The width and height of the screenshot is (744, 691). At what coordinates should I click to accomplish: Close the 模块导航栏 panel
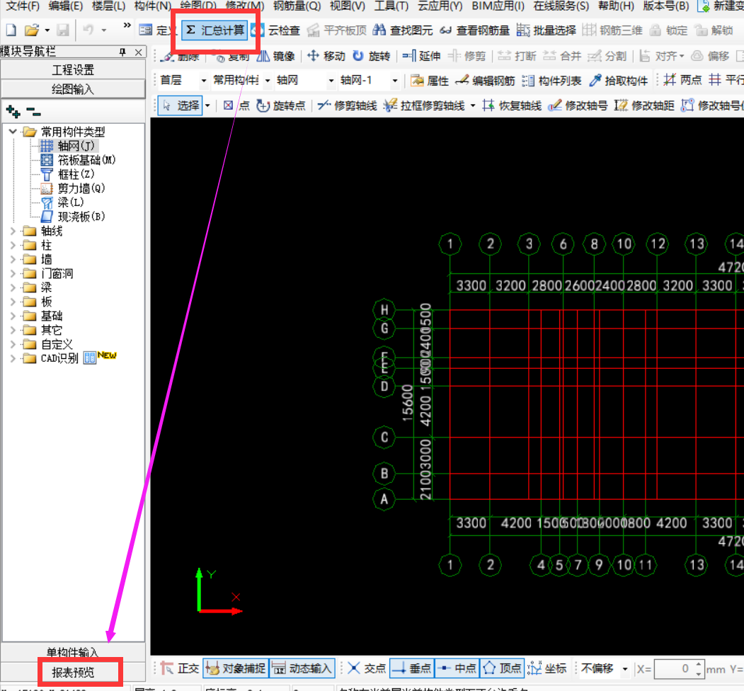138,52
